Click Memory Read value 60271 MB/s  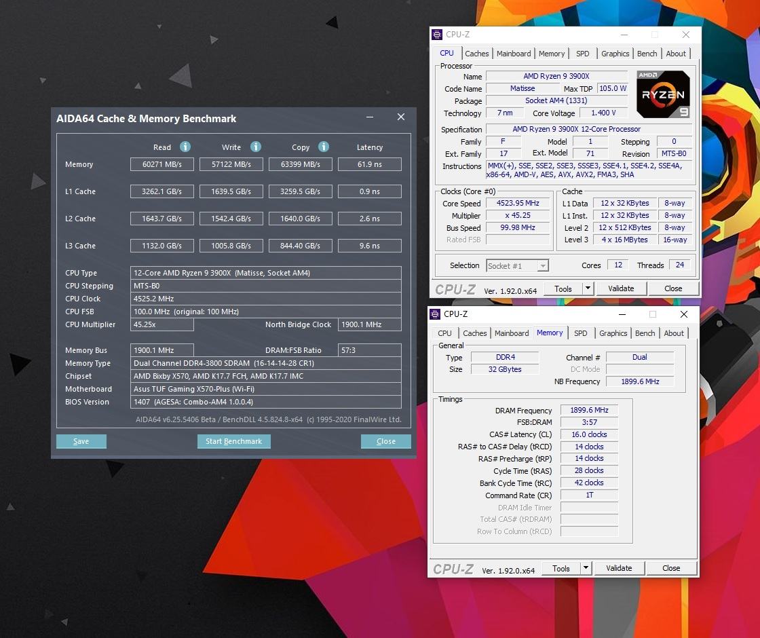pyautogui.click(x=162, y=164)
